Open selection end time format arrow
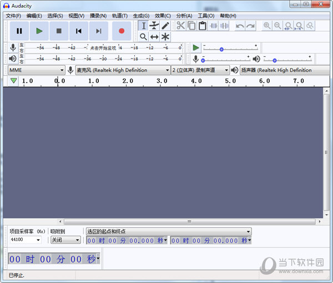Screen dimensions: 333x283 point(250,240)
